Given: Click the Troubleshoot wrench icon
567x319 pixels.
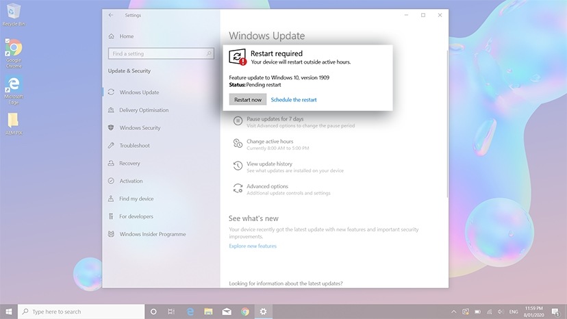Looking at the screenshot, I should 111,145.
